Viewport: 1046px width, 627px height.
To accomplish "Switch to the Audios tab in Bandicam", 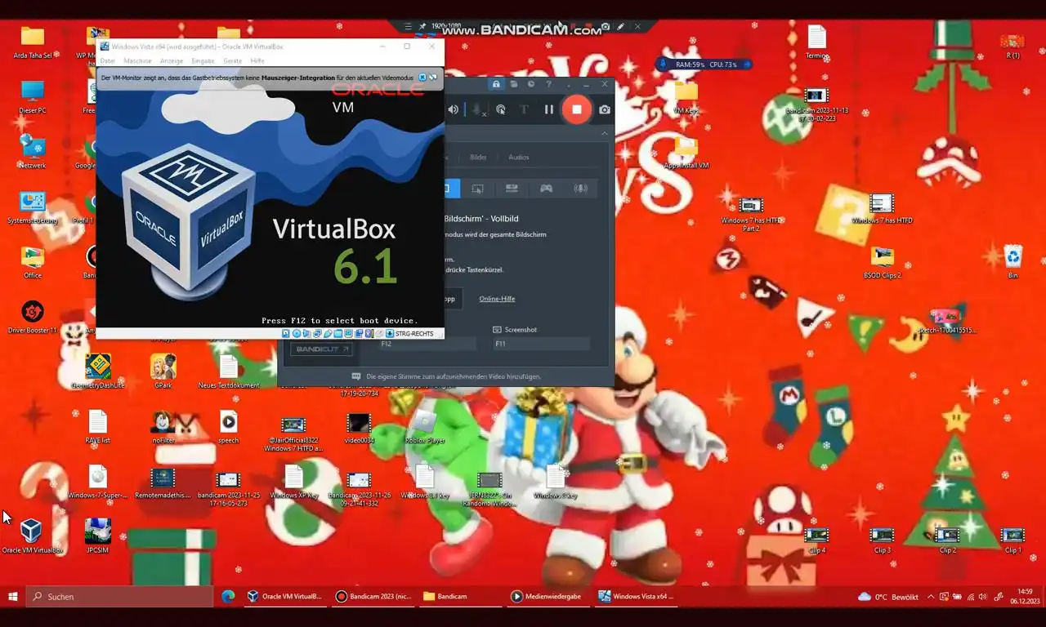I will pos(519,157).
